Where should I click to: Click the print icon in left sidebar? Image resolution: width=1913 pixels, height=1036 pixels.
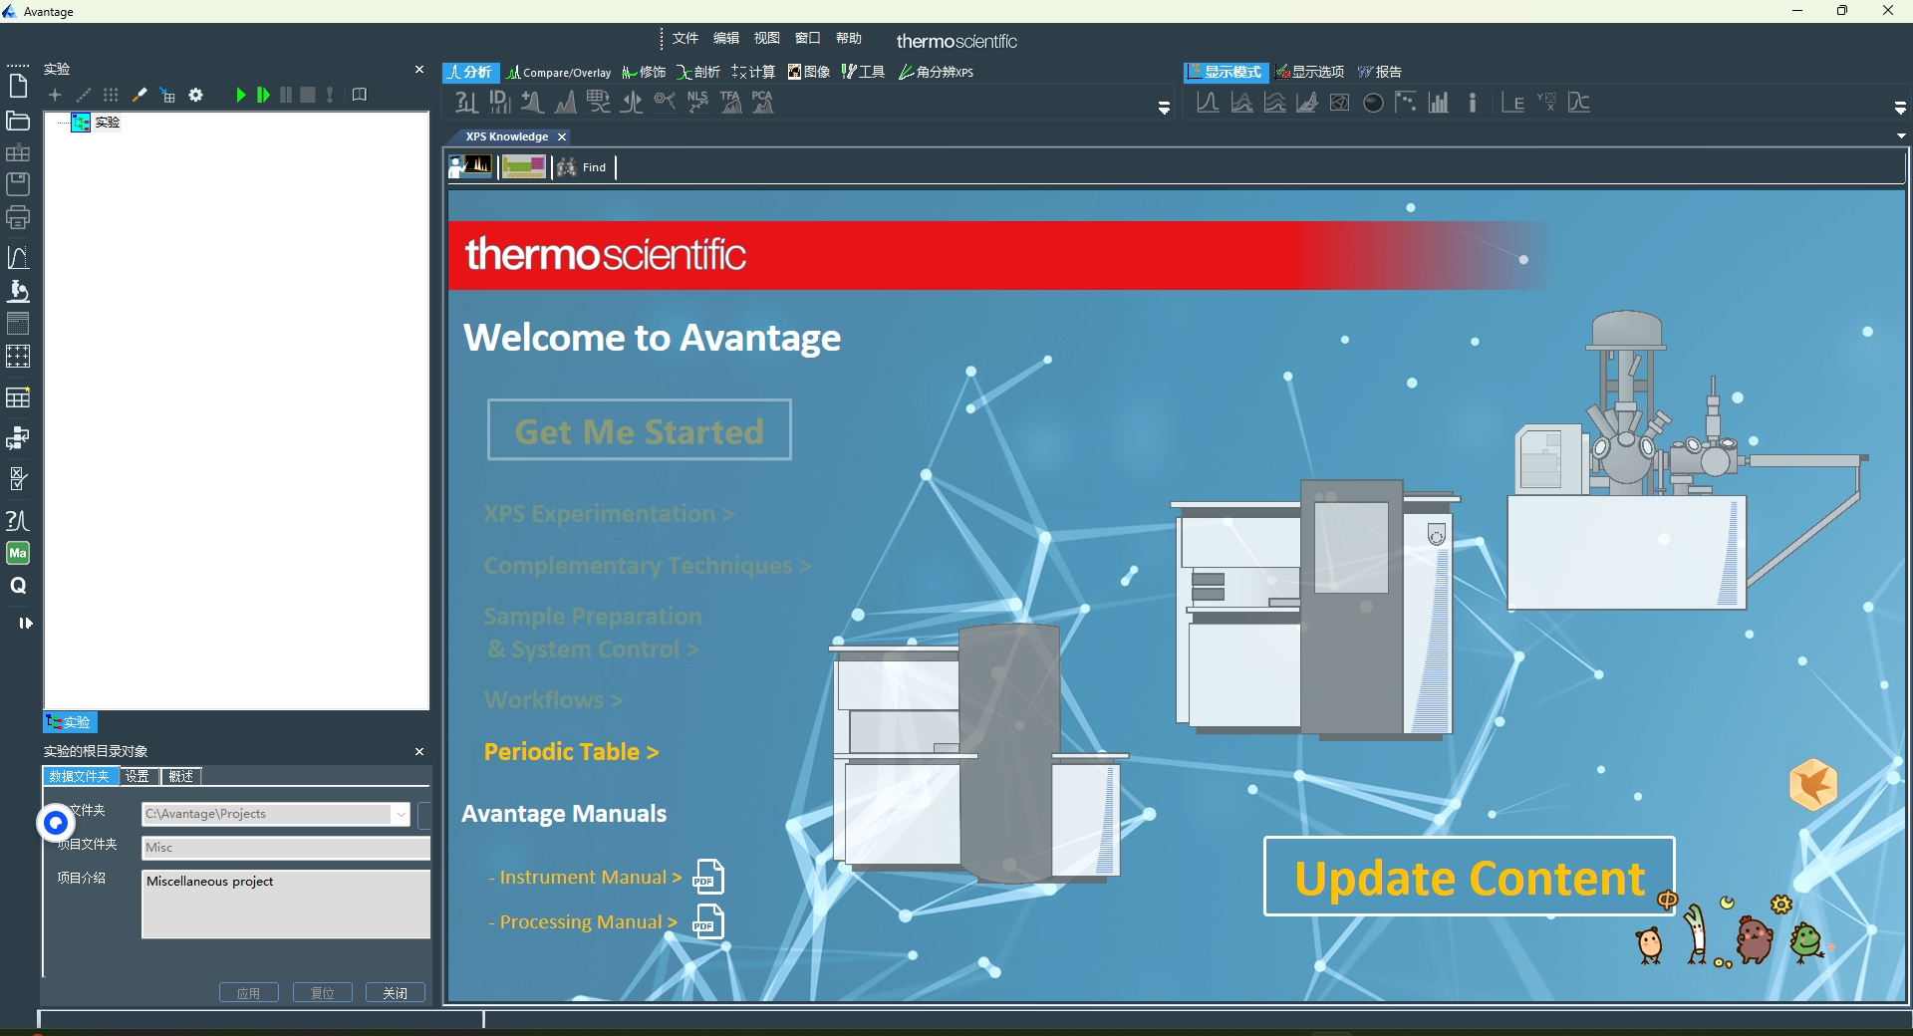[x=18, y=217]
